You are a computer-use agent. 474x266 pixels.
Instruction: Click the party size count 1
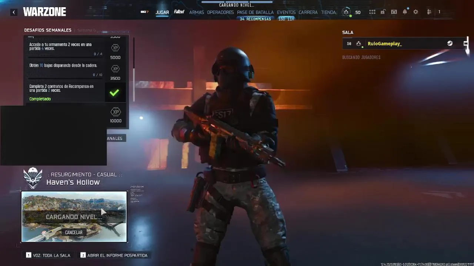pos(439,12)
